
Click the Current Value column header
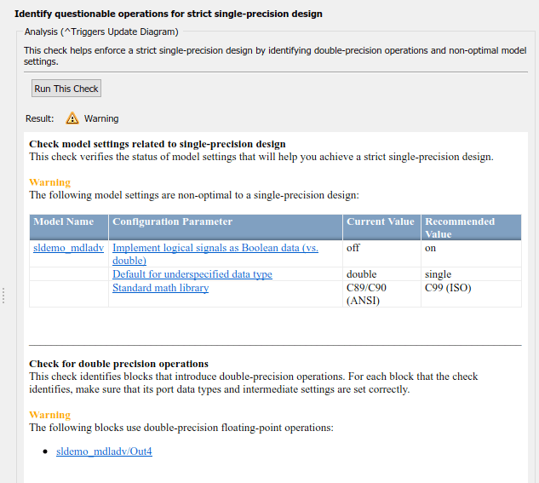tap(381, 221)
